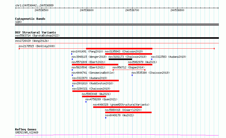
Task: Click the red nsv5880018 variant bar
Action: point(128,112)
